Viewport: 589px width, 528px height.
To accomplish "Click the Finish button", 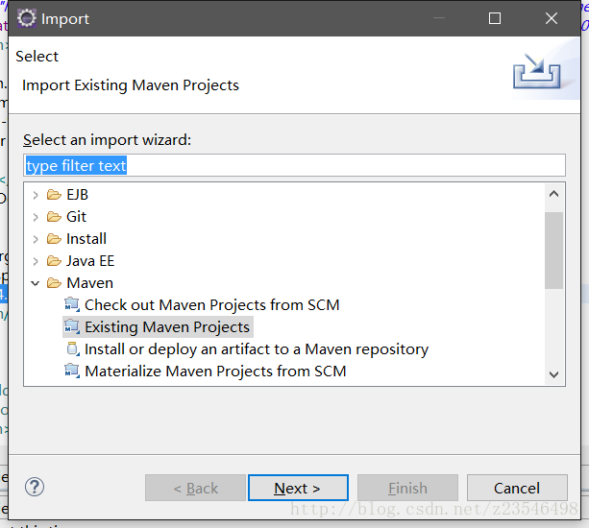I will 407,488.
